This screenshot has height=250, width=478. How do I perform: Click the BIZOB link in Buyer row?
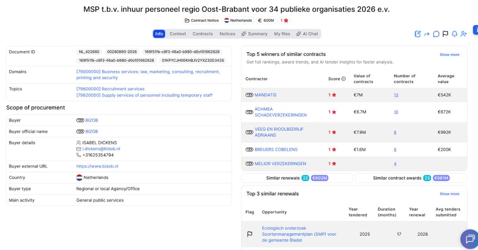pyautogui.click(x=92, y=120)
